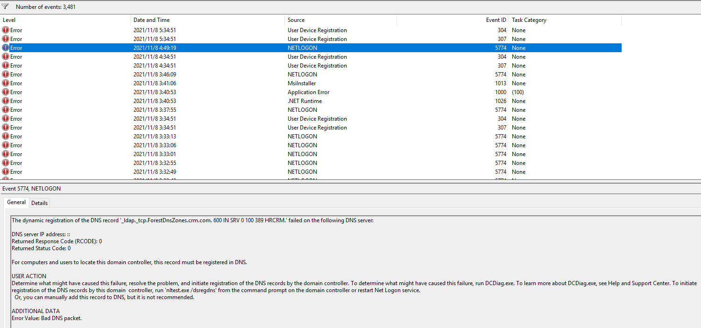Select User Device Registration at 4:34:51 event 304
The width and height of the screenshot is (701, 328).
(x=317, y=57)
